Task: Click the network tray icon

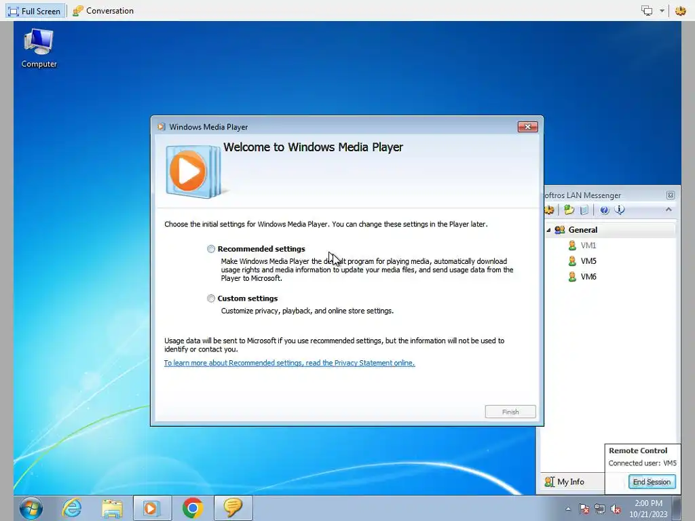Action: (x=600, y=509)
